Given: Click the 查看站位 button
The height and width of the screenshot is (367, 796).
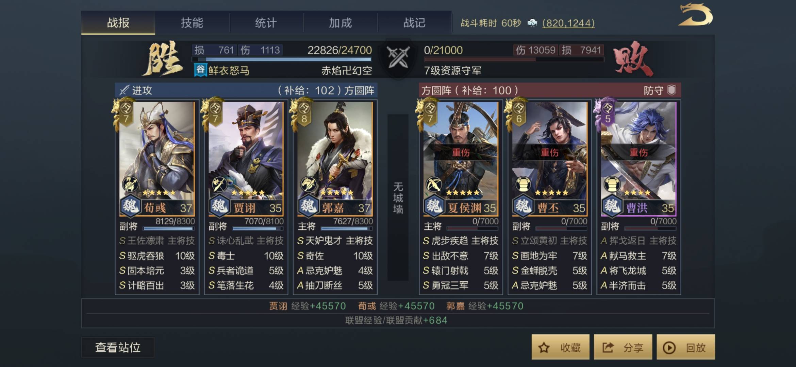Looking at the screenshot, I should (118, 347).
